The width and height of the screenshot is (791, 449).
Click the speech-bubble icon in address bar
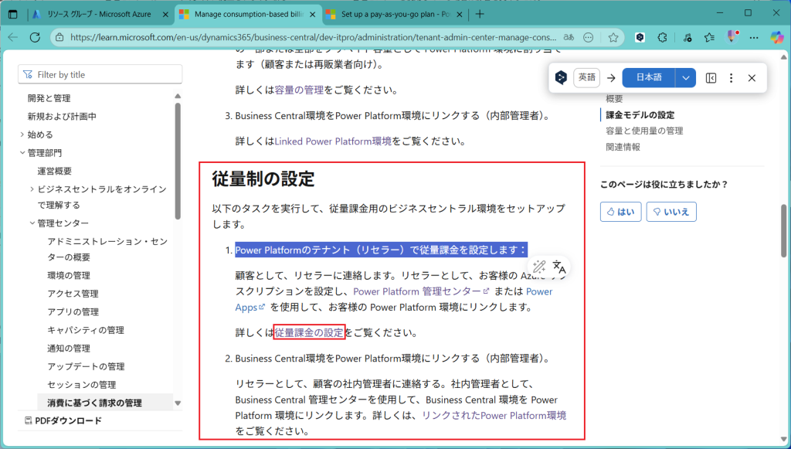click(588, 37)
